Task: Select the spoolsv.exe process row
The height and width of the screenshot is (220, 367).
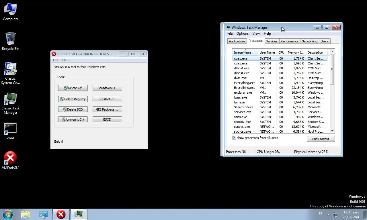Action: (280, 122)
